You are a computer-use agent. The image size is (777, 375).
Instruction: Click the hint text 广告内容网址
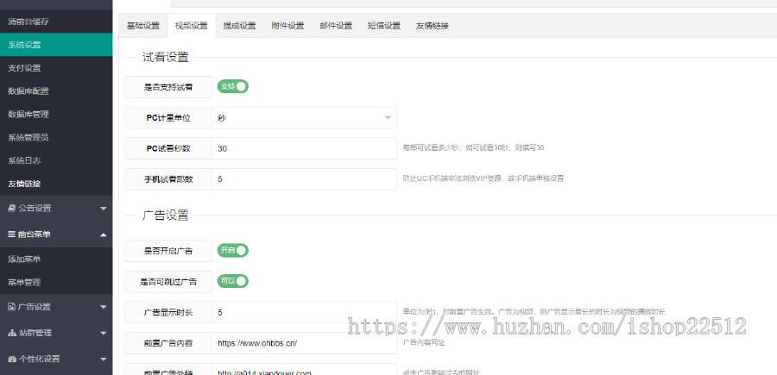424,342
